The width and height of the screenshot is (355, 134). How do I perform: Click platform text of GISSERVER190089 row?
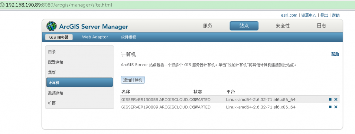click(x=261, y=107)
